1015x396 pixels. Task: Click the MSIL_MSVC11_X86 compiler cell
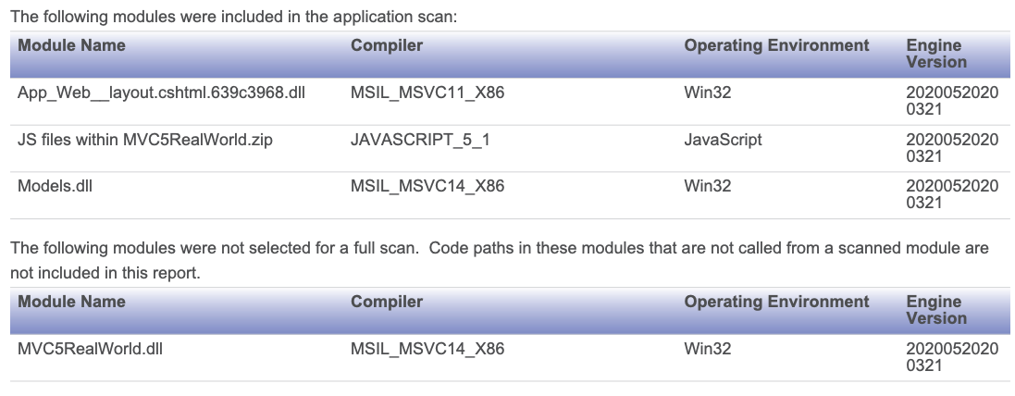[427, 93]
